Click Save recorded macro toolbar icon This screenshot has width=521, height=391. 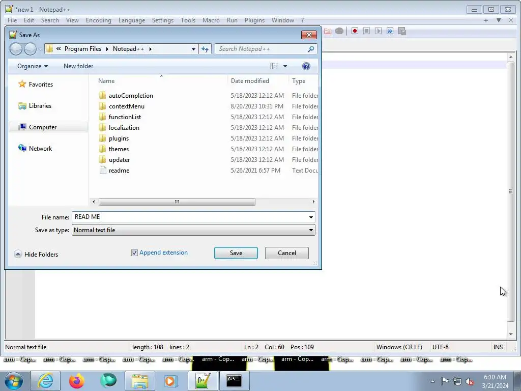[x=402, y=31]
